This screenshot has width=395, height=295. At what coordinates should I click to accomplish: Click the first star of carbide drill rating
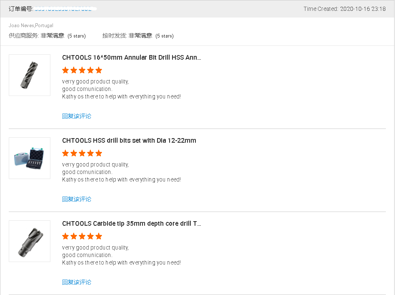65,237
